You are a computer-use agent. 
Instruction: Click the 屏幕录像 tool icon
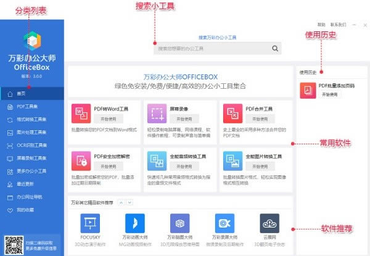click(156, 114)
